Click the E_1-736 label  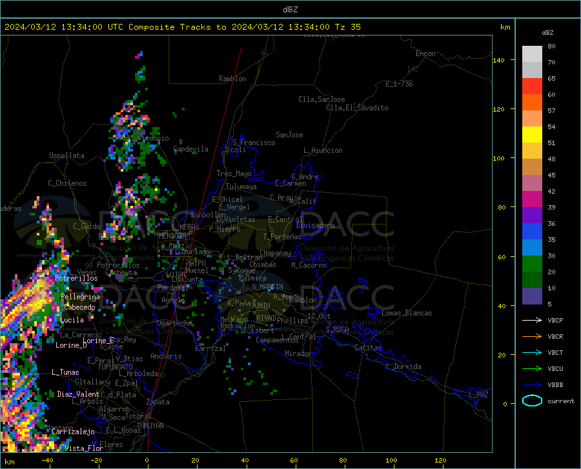[399, 84]
